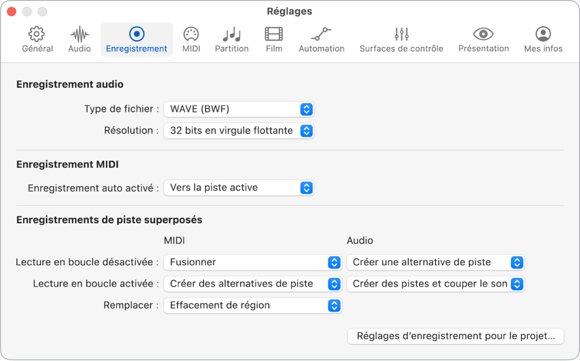The height and width of the screenshot is (361, 580).
Task: Click Réglages d'enregistrement pour le projet
Action: [x=455, y=336]
